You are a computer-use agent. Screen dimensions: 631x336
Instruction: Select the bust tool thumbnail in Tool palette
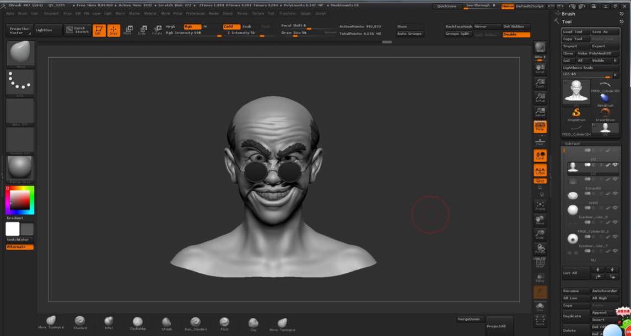(x=576, y=91)
